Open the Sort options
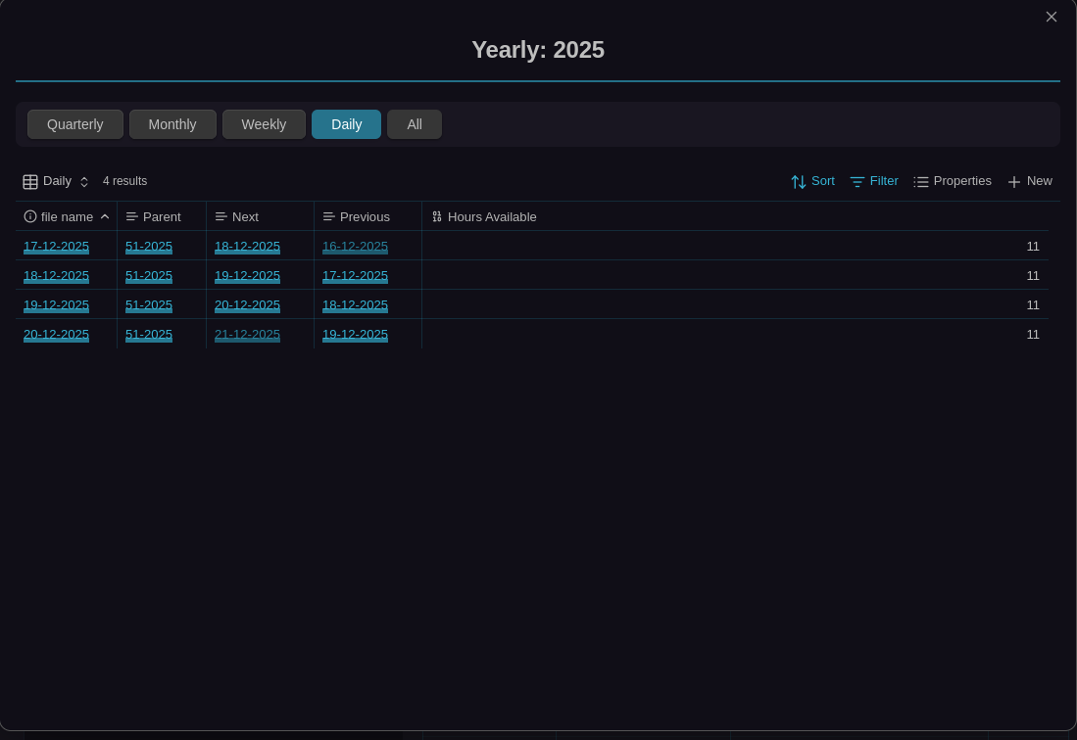The image size is (1077, 740). point(812,181)
